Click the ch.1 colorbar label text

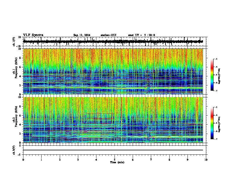click(x=219, y=76)
